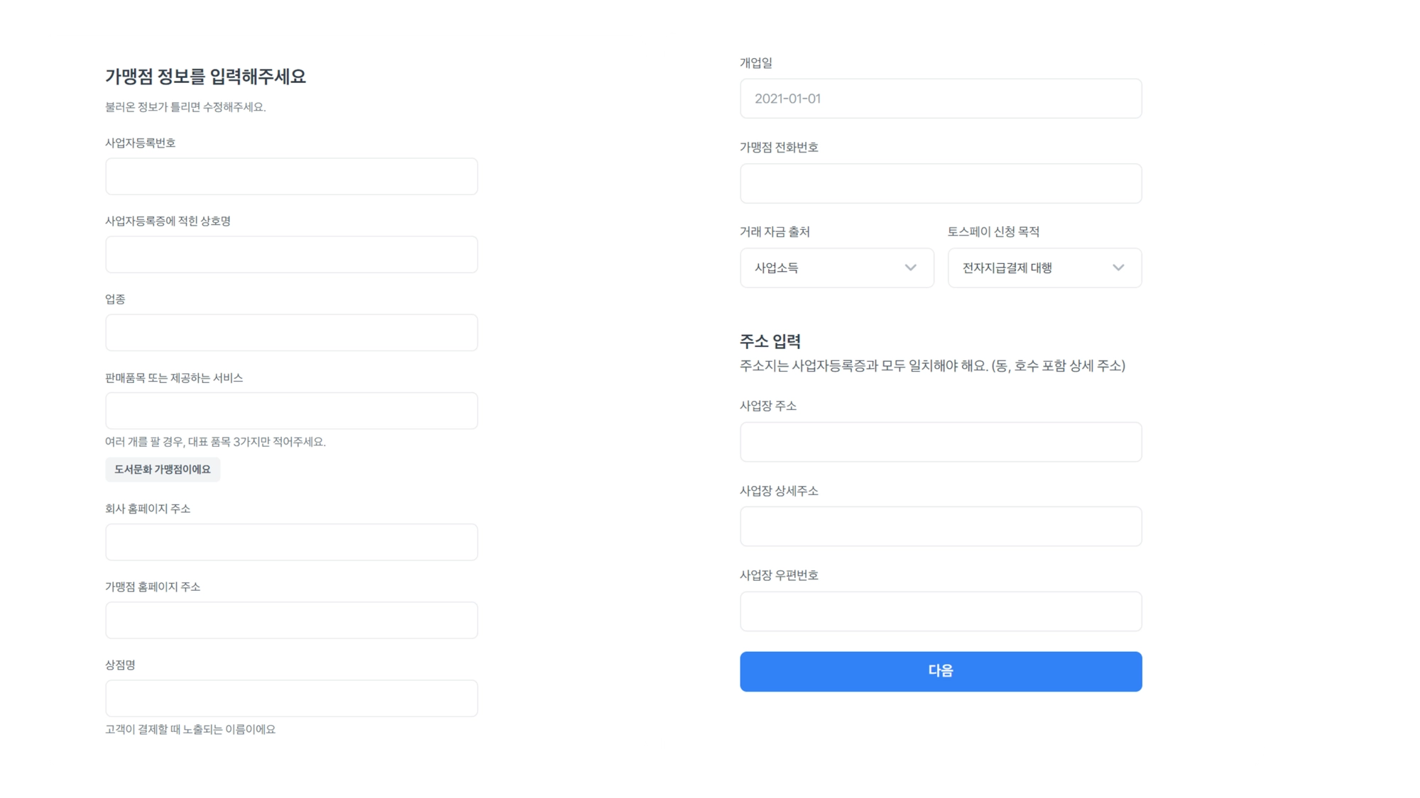This screenshot has height=798, width=1420.
Task: Select the 사업장 우편번호 field
Action: [x=941, y=611]
